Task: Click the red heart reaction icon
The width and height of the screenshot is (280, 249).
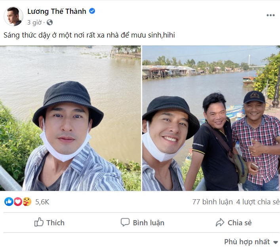Action: pos(18,202)
